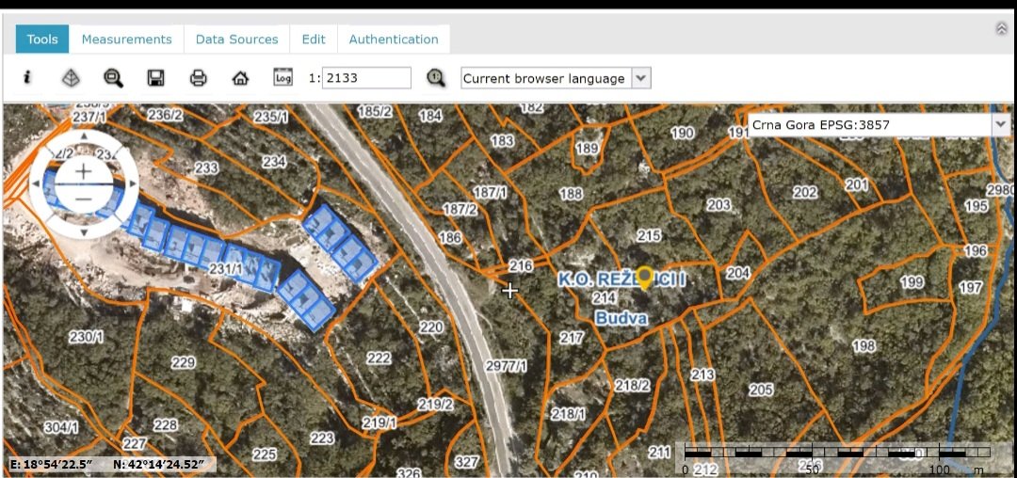This screenshot has width=1017, height=478.
Task: Click the Print map icon
Action: click(x=198, y=78)
